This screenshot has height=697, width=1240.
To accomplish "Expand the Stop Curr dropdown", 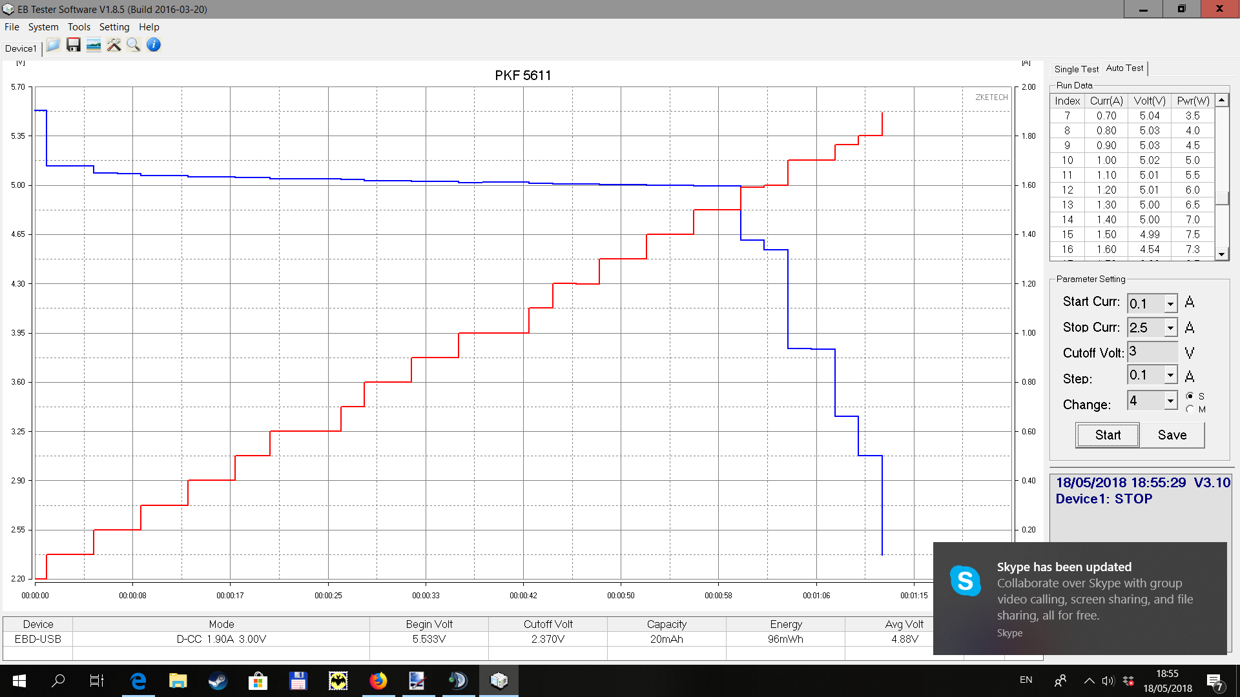I will (x=1170, y=328).
